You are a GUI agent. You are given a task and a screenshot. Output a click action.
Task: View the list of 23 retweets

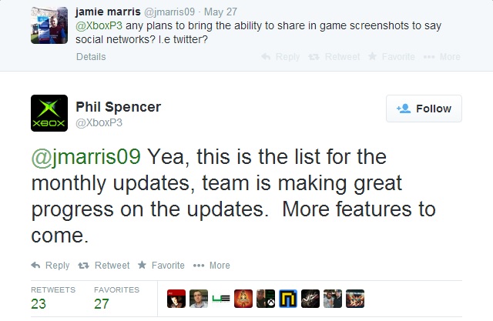(x=53, y=298)
